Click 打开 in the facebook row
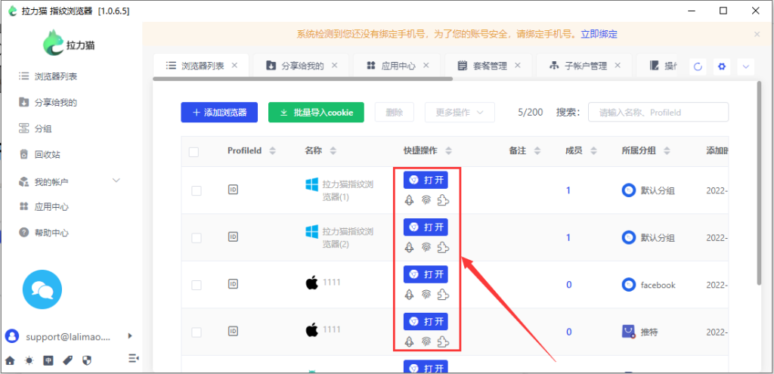The image size is (774, 374). pyautogui.click(x=426, y=274)
